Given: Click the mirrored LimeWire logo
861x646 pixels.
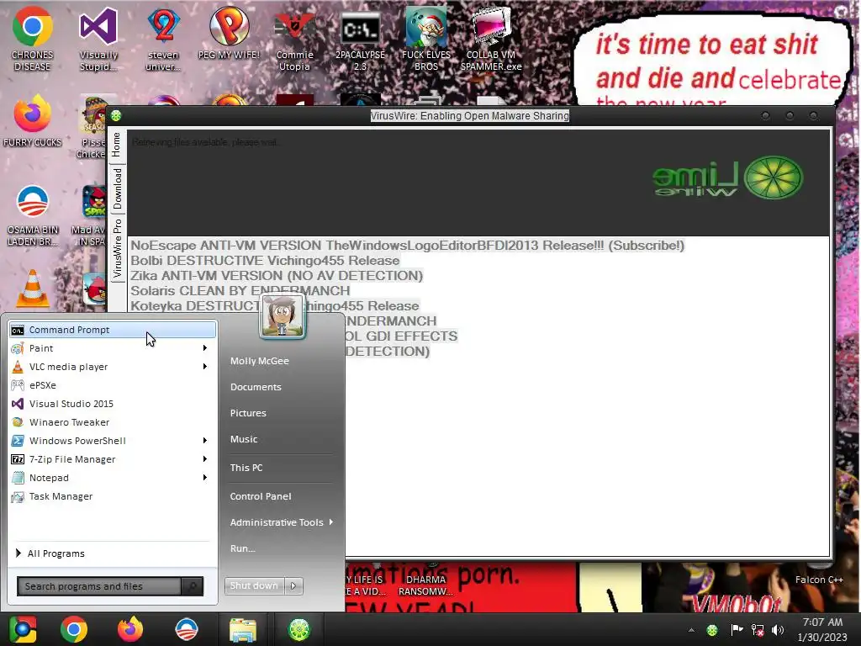Looking at the screenshot, I should click(727, 177).
